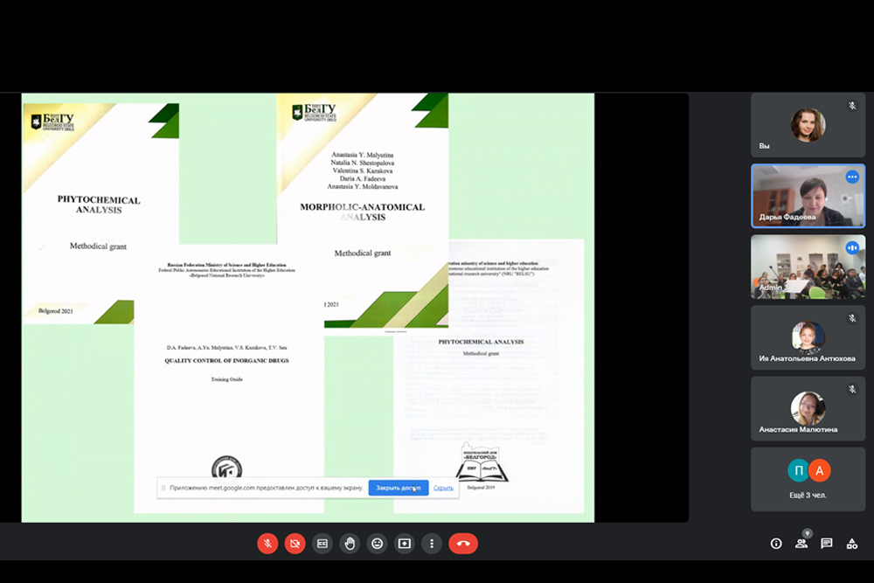Select the 'Вы' self-view tile

click(x=808, y=125)
